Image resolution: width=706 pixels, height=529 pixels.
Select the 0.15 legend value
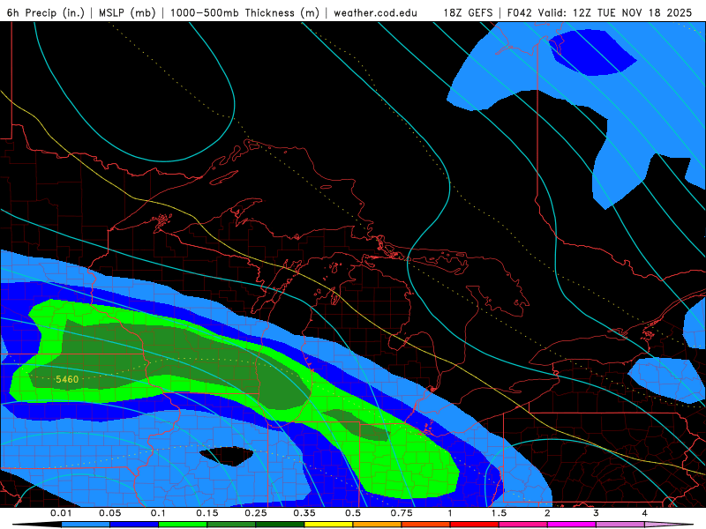tap(207, 513)
